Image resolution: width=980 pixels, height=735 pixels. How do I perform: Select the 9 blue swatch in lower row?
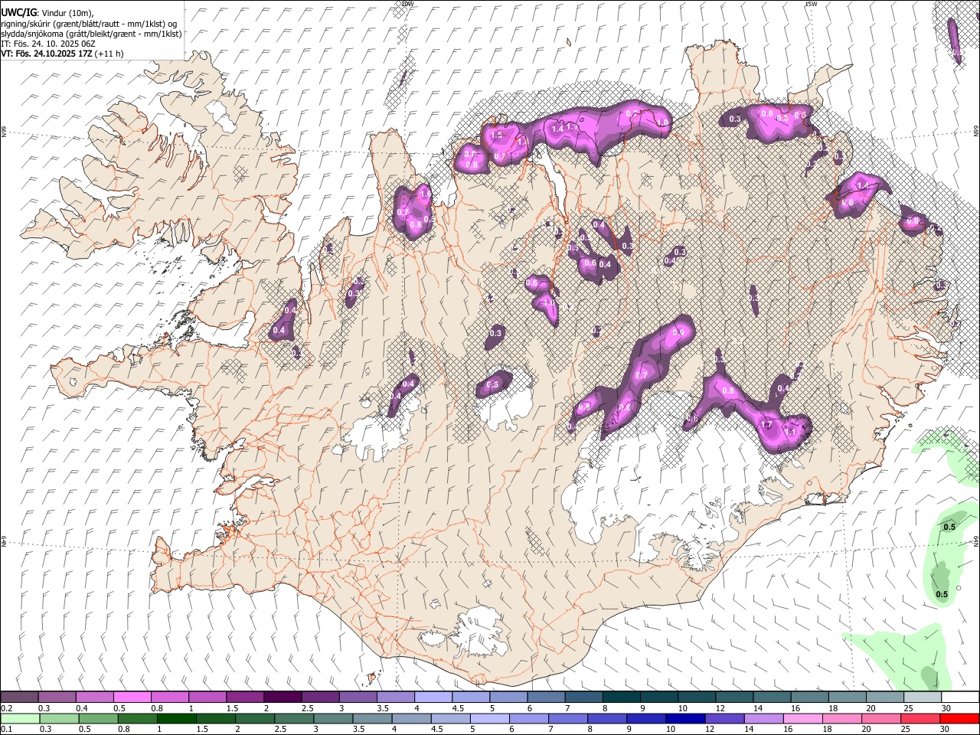(645, 718)
